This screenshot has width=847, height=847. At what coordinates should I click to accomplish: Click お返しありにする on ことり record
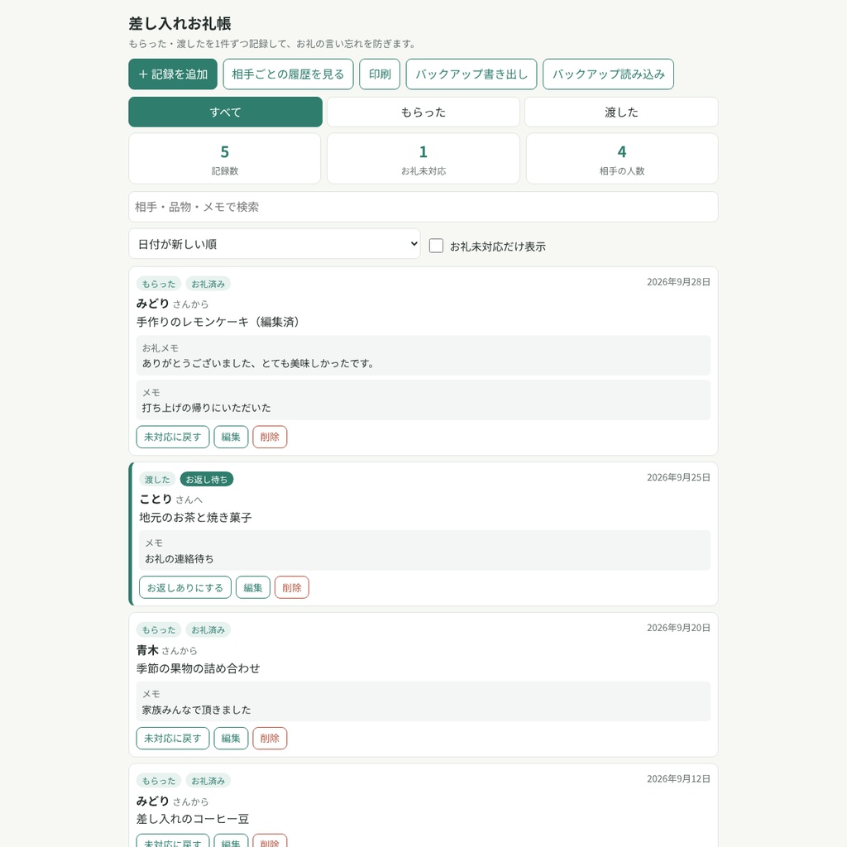pos(185,587)
